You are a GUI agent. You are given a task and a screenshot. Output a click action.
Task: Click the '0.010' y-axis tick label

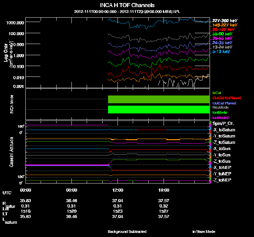(19, 78)
